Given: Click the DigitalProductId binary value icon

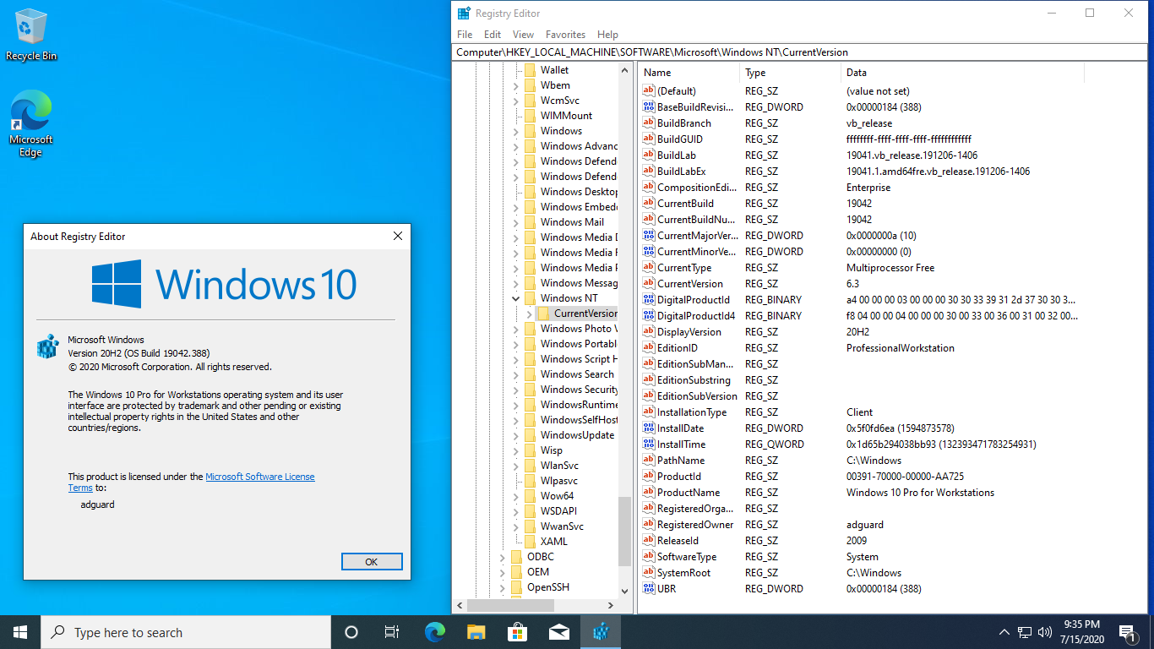Looking at the screenshot, I should tap(649, 300).
